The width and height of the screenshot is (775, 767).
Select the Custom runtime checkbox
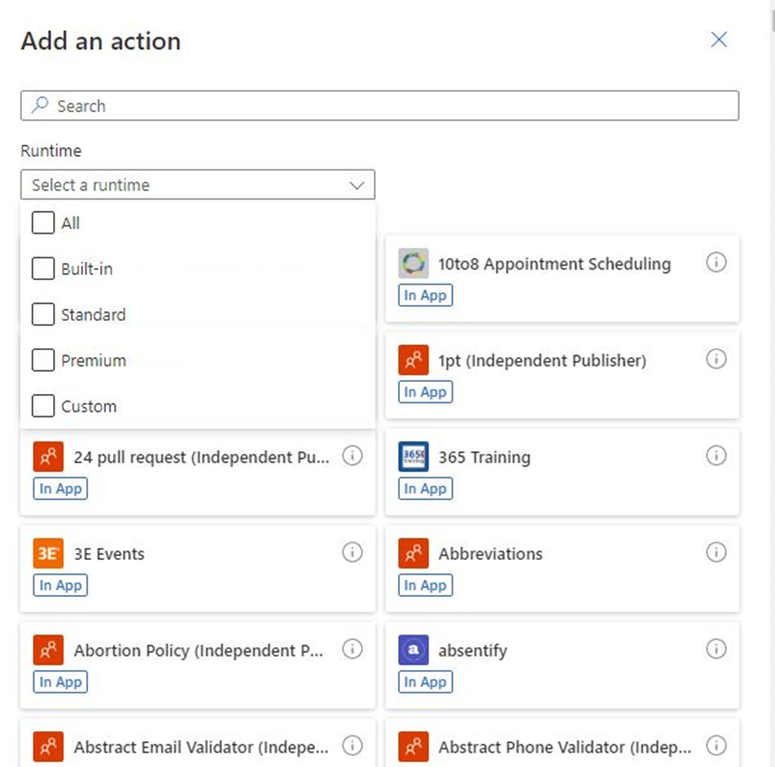pyautogui.click(x=43, y=406)
